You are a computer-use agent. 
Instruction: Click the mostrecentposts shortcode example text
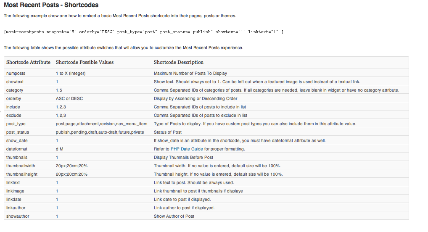point(143,32)
